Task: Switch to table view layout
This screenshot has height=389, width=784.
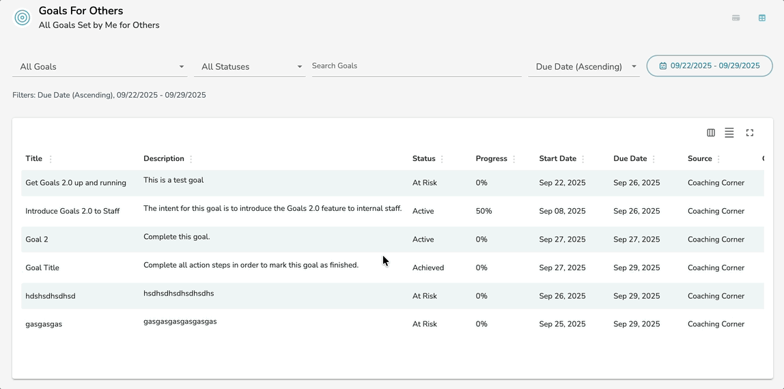Action: pos(762,18)
